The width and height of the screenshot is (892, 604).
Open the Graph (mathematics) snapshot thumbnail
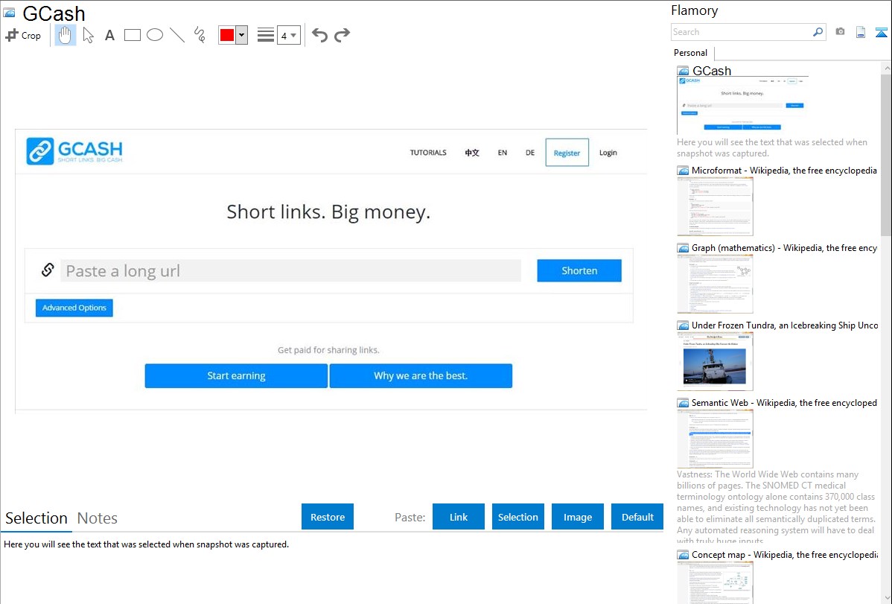(715, 284)
